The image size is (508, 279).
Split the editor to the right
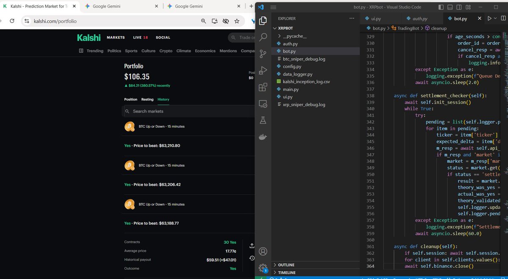pos(503,19)
